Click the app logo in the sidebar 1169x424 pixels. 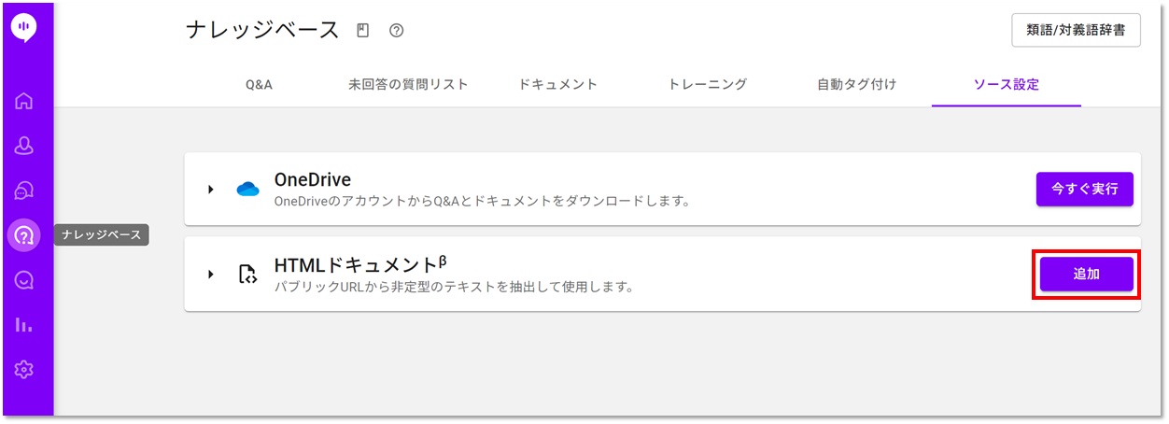pyautogui.click(x=24, y=26)
